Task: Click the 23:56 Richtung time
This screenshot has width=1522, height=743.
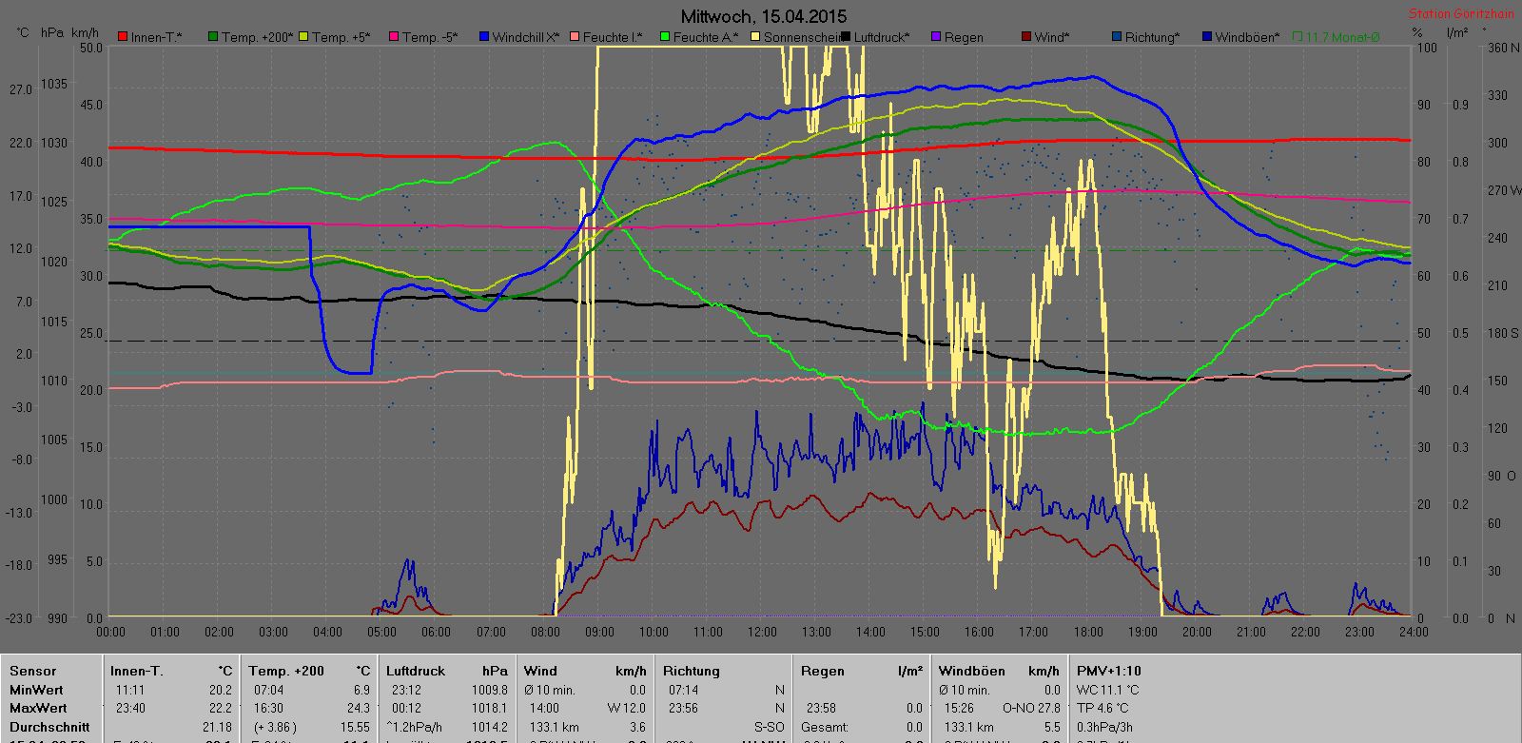Action: 683,708
